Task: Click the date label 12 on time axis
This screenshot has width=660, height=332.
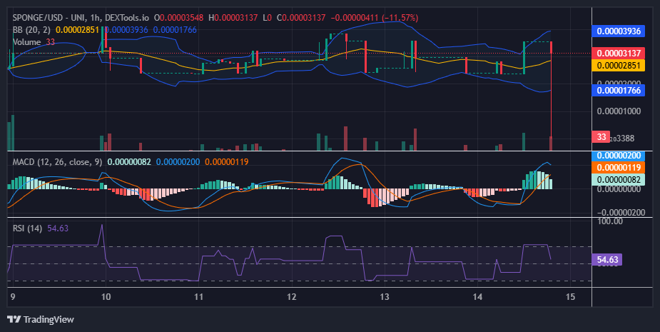Action: (x=291, y=296)
